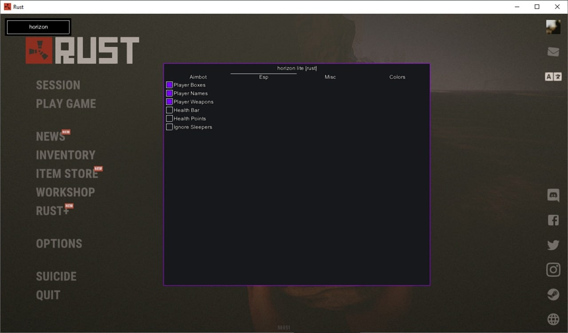Click the Rust logo in main menu
Viewport: 568px width, 333px height.
click(x=83, y=50)
